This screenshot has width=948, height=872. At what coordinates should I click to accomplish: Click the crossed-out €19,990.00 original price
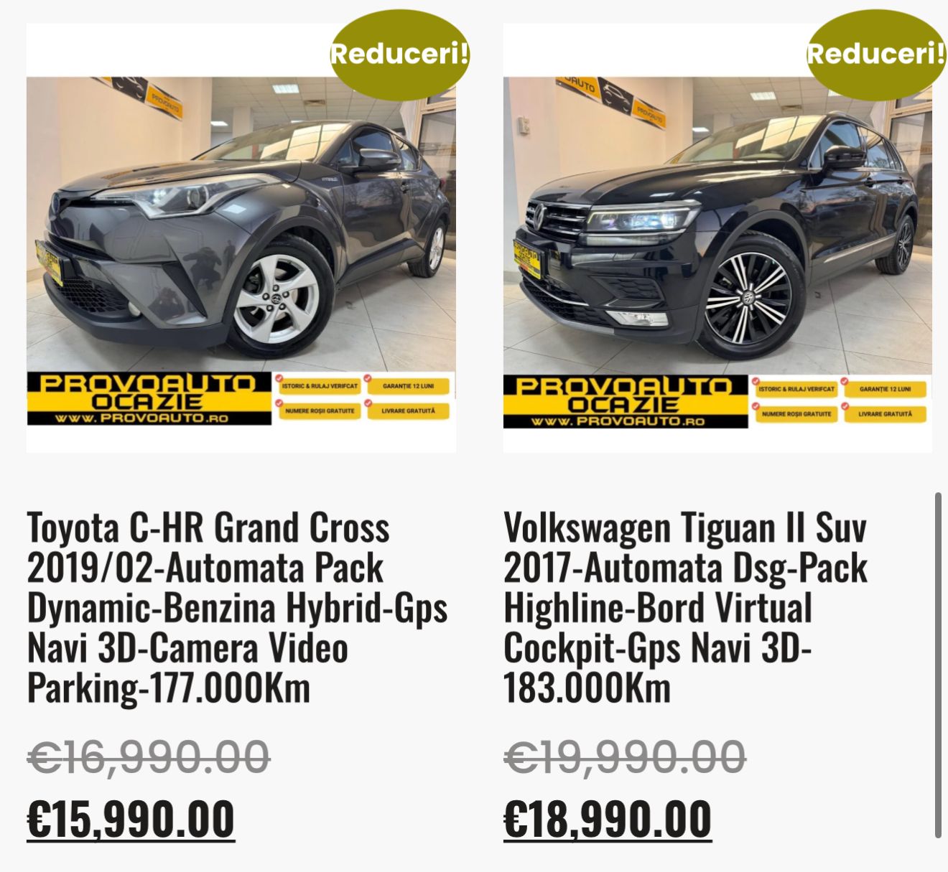coord(625,757)
